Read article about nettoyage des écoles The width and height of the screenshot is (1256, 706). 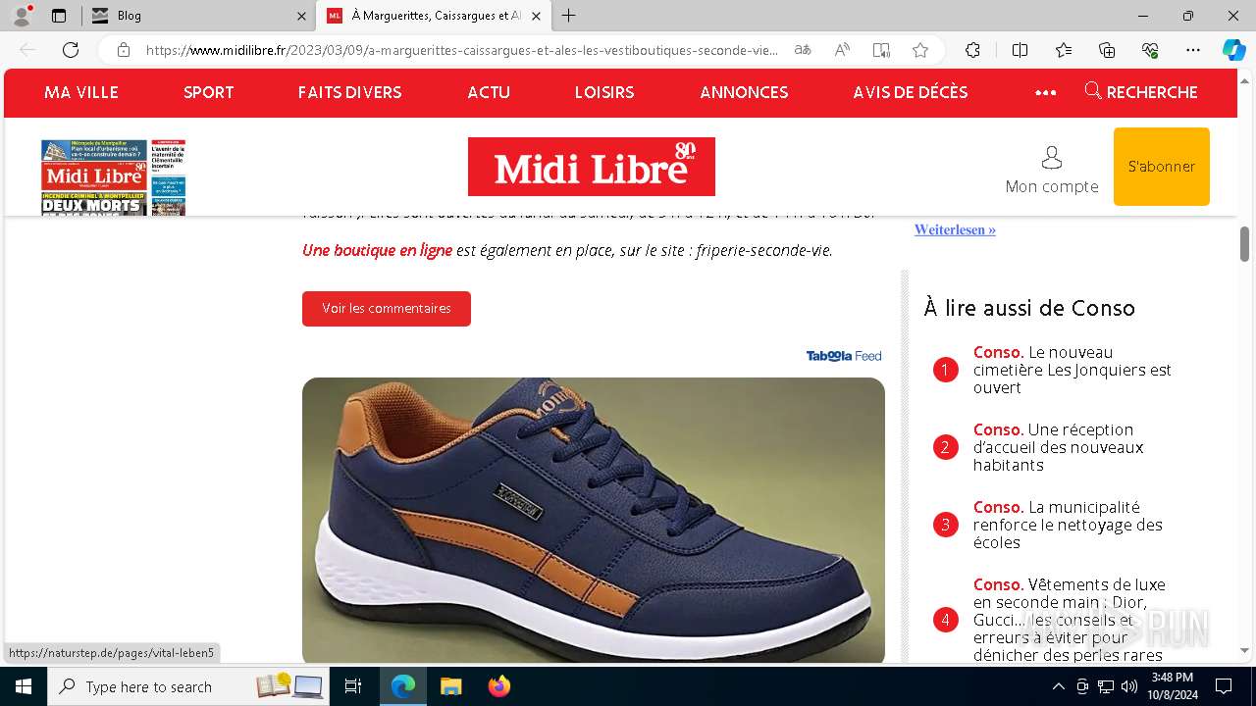1068,525
